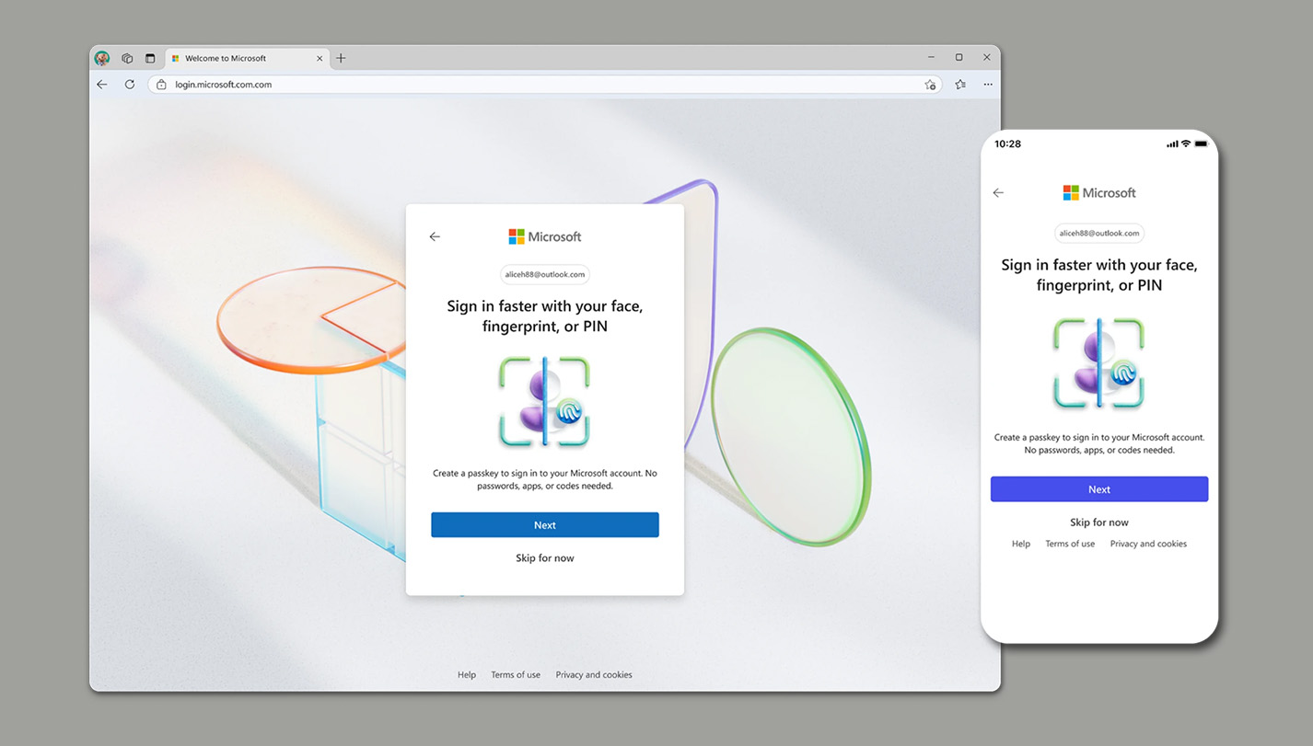This screenshot has width=1313, height=746.
Task: Tap Skip for now on the phone
Action: (x=1099, y=522)
